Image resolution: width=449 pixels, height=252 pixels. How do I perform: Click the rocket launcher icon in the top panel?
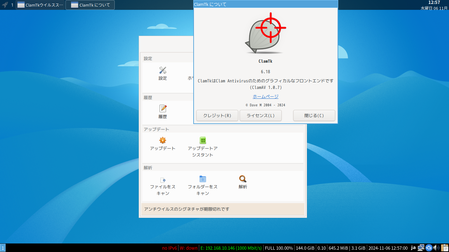[x=5, y=5]
